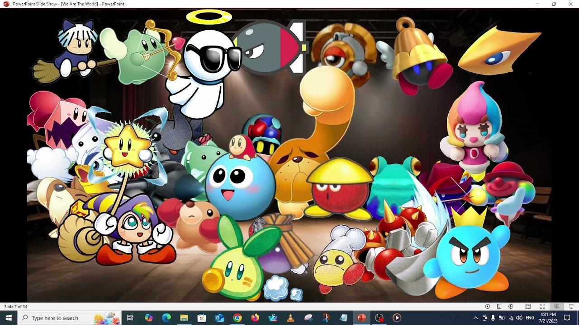Advance to next slide using status bar arrow

pyautogui.click(x=511, y=306)
